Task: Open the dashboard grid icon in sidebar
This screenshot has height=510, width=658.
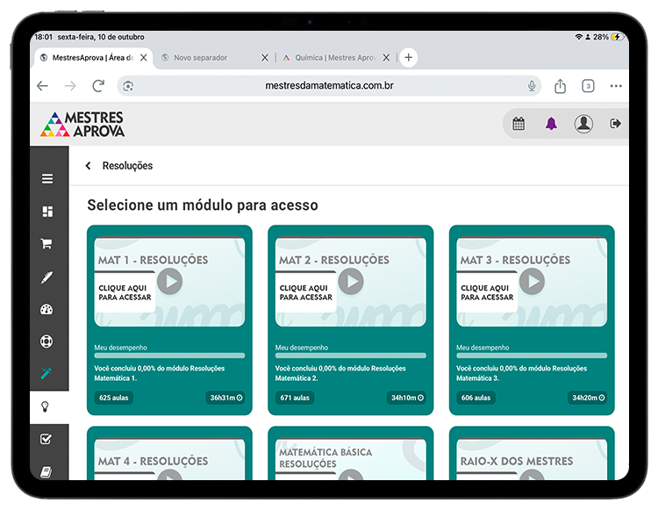Action: click(47, 212)
